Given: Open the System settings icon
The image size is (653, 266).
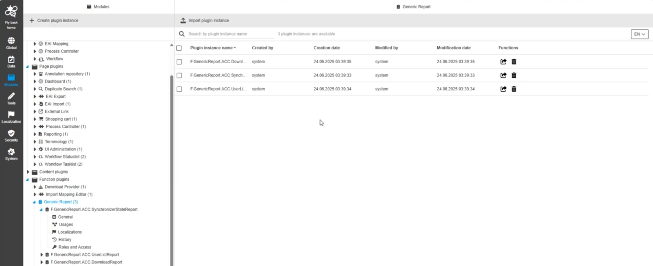Looking at the screenshot, I should (11, 154).
